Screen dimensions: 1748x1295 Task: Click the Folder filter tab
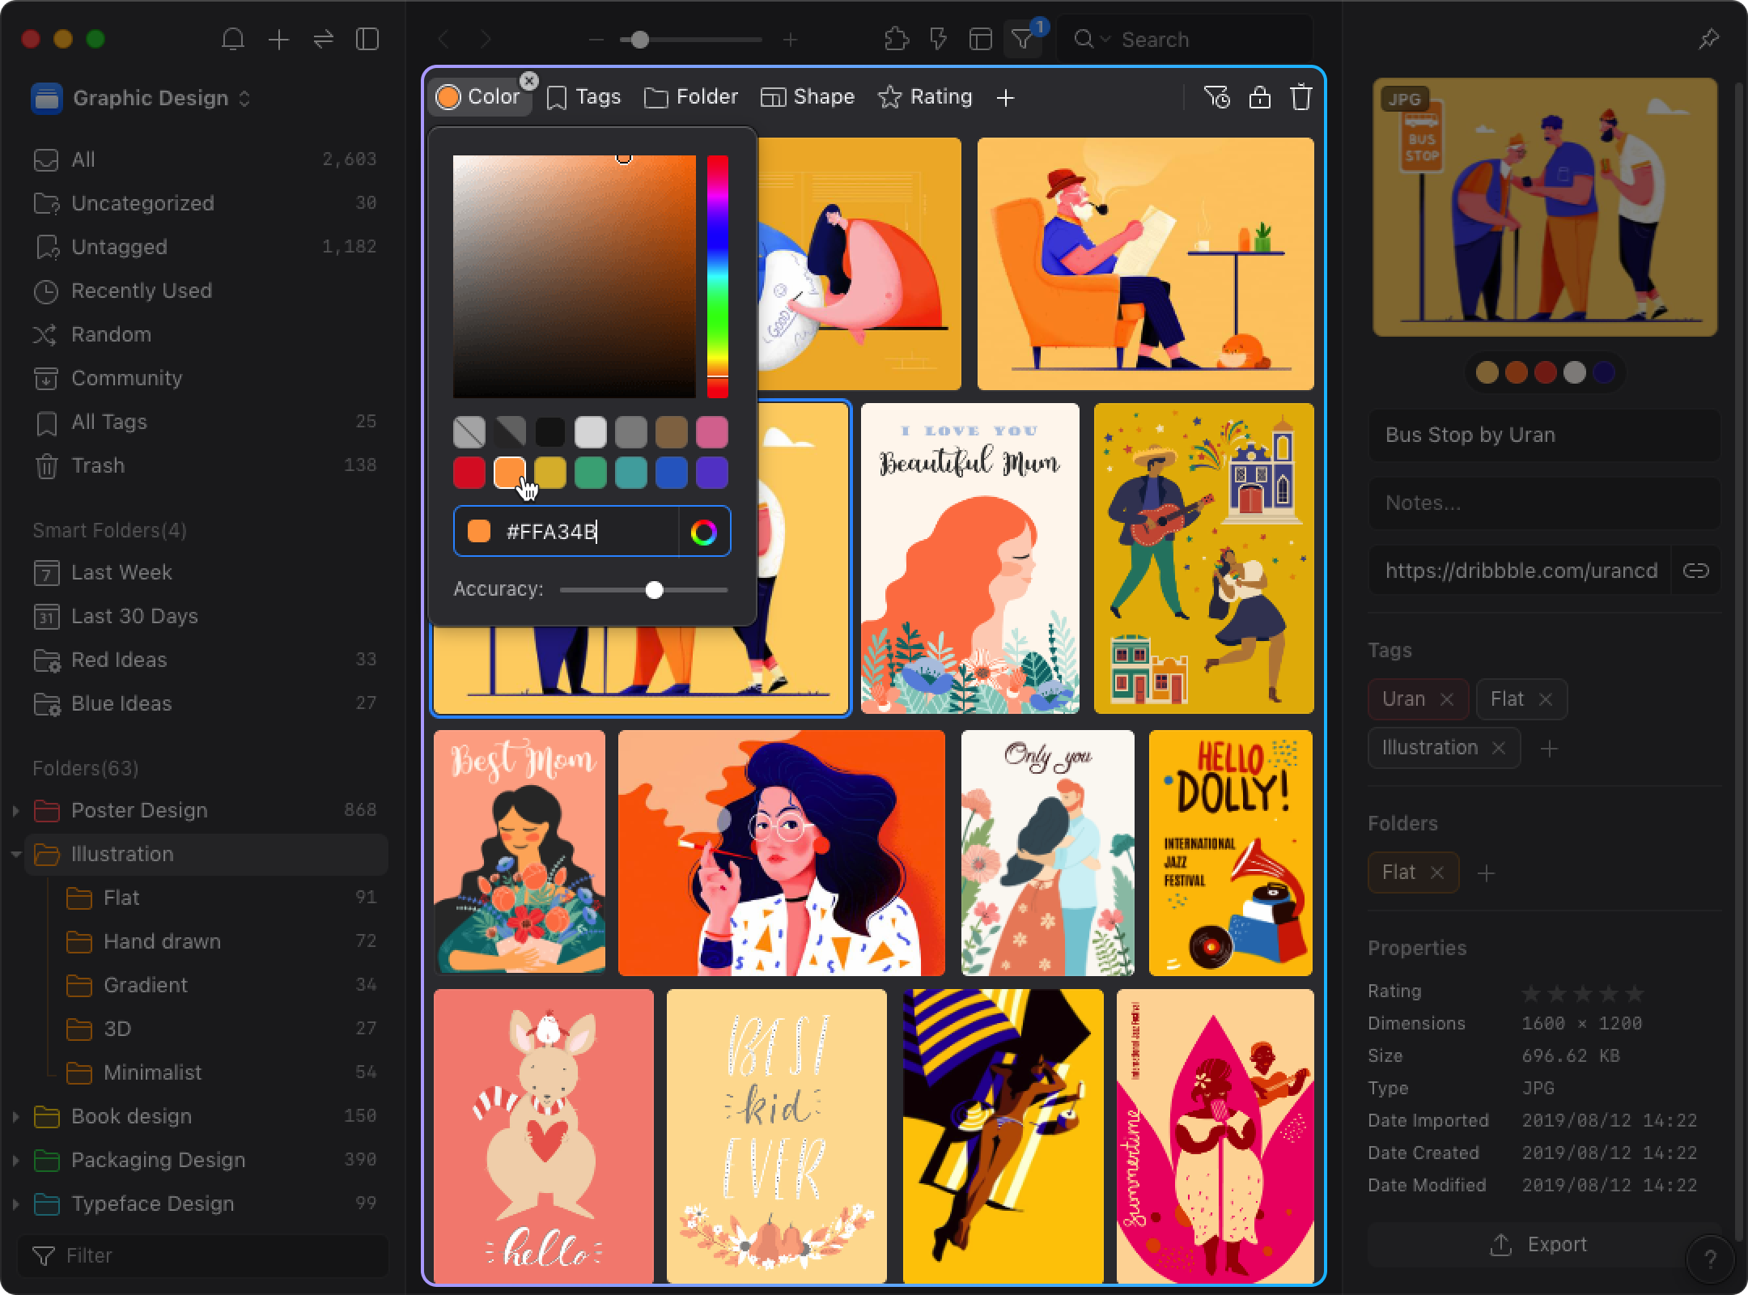click(x=693, y=96)
